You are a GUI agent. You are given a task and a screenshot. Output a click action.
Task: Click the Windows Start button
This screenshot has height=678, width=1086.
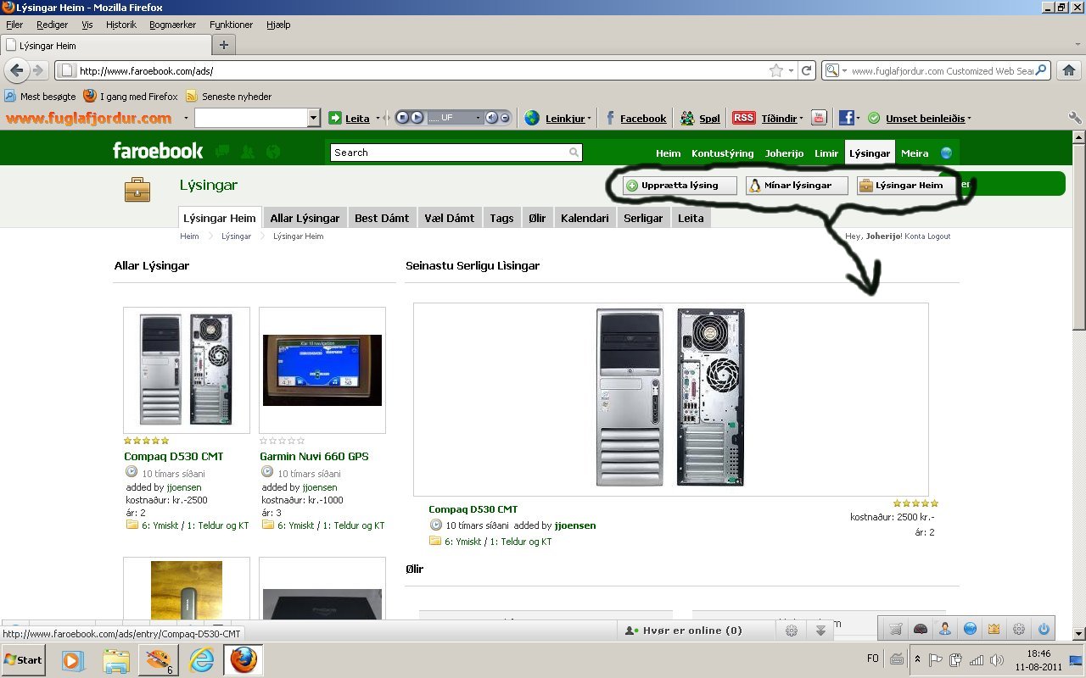23,659
